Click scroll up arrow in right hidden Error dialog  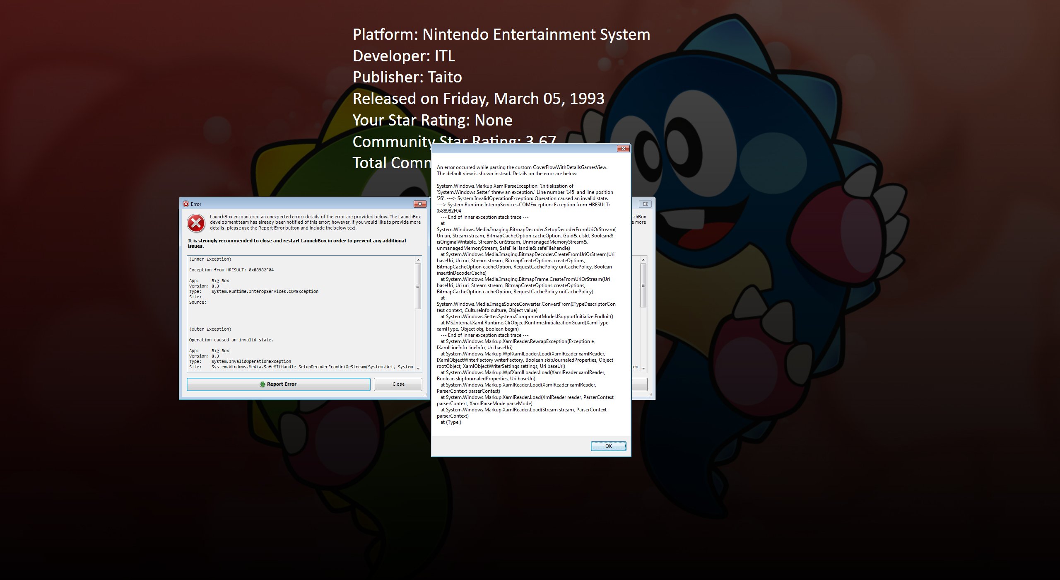(643, 260)
